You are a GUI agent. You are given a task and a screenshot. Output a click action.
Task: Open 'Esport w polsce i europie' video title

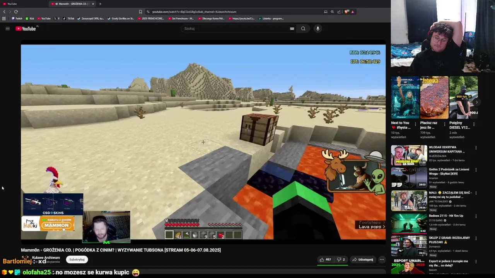pyautogui.click(x=449, y=263)
